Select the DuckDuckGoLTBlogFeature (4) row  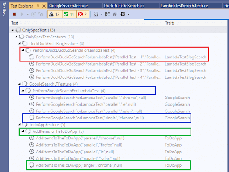118,44
